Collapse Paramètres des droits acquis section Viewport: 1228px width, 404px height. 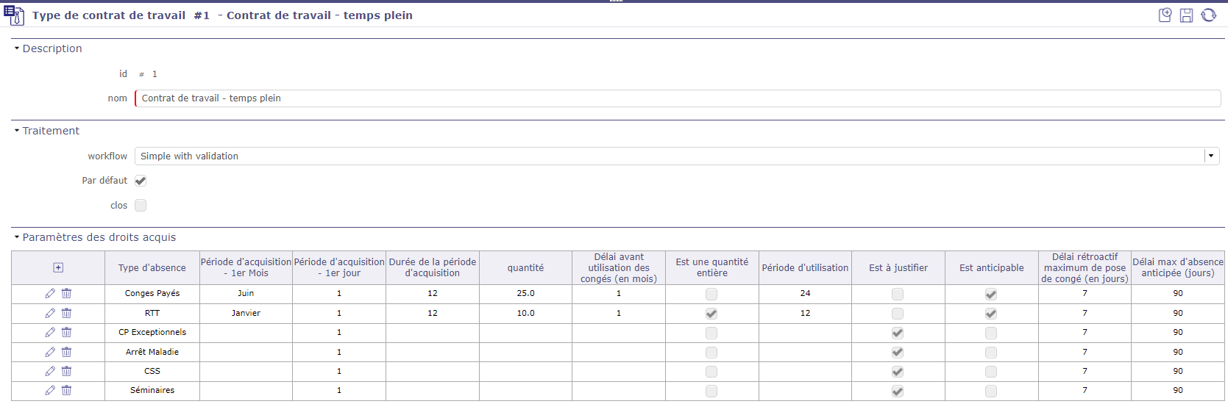click(17, 237)
